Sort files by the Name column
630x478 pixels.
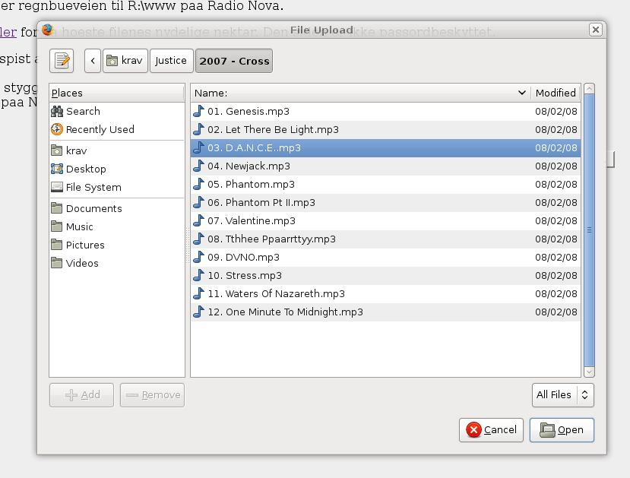click(361, 93)
